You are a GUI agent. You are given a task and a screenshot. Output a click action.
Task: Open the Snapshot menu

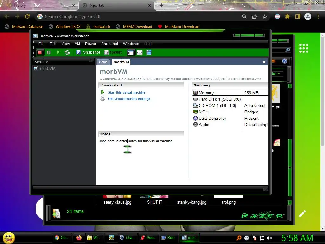pyautogui.click(x=109, y=44)
